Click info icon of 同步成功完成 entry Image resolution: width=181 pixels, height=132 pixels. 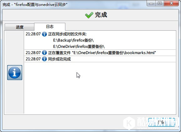coord(44,59)
